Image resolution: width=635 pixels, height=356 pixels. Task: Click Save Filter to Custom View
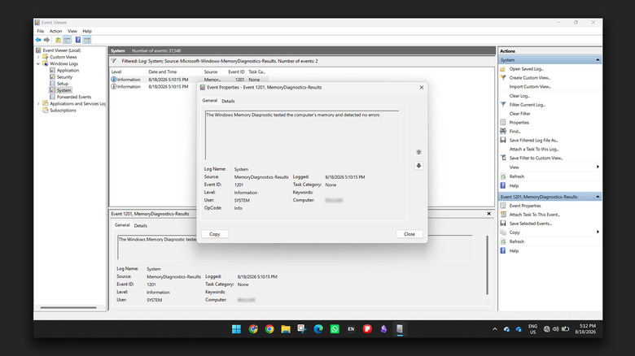point(536,158)
